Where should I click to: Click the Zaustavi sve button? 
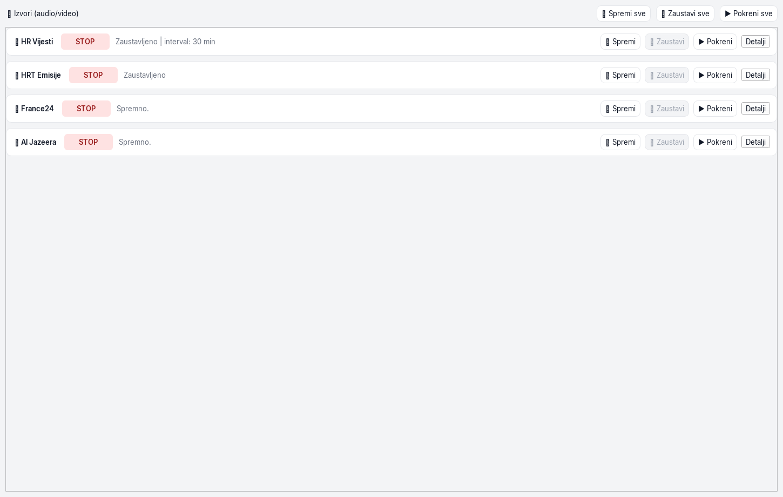685,14
